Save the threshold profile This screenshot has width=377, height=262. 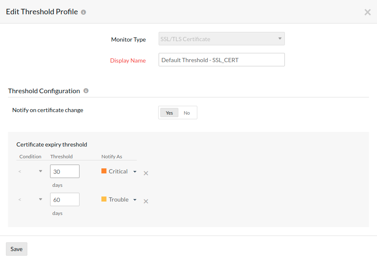point(16,249)
